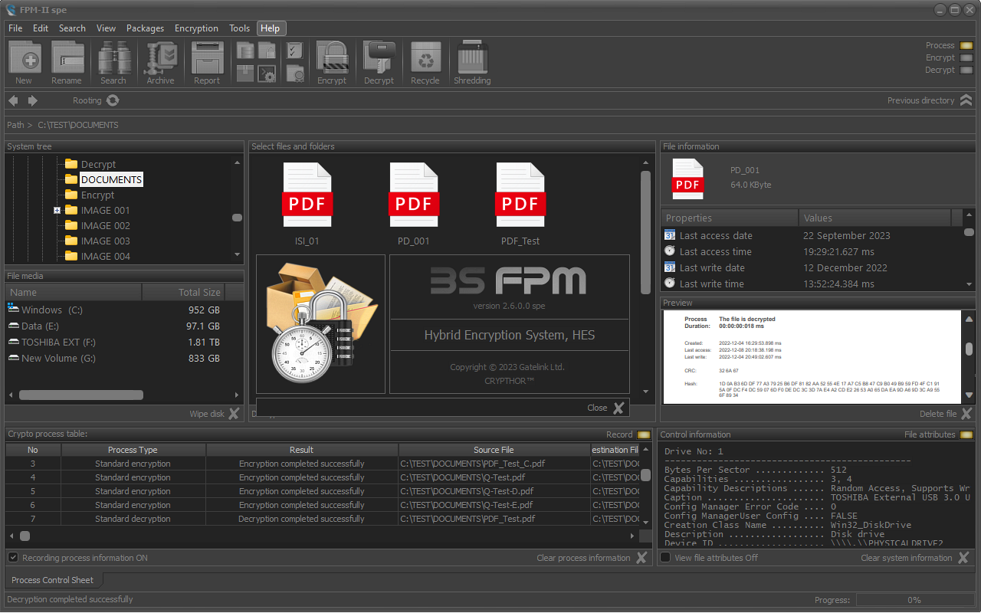Toggle the Record indicator switch

(x=644, y=434)
